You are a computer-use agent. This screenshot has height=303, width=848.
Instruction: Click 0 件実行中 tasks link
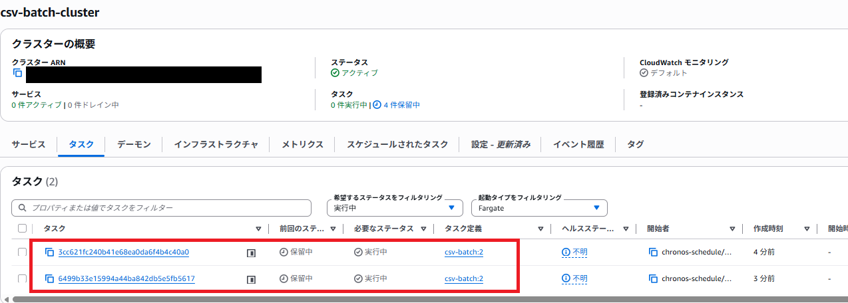349,105
